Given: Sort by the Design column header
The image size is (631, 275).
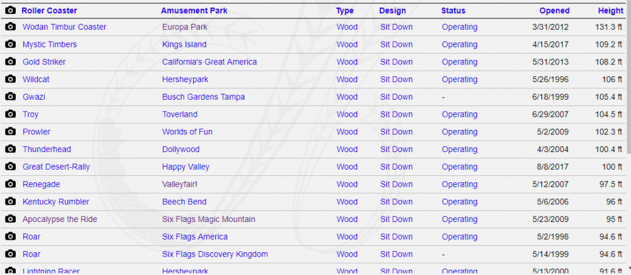Looking at the screenshot, I should click(x=392, y=11).
